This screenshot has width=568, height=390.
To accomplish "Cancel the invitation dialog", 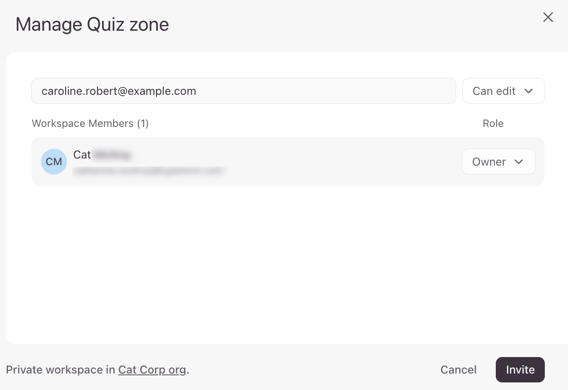I will tap(458, 370).
